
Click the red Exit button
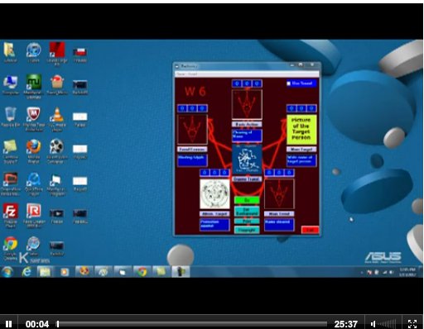[x=310, y=230]
